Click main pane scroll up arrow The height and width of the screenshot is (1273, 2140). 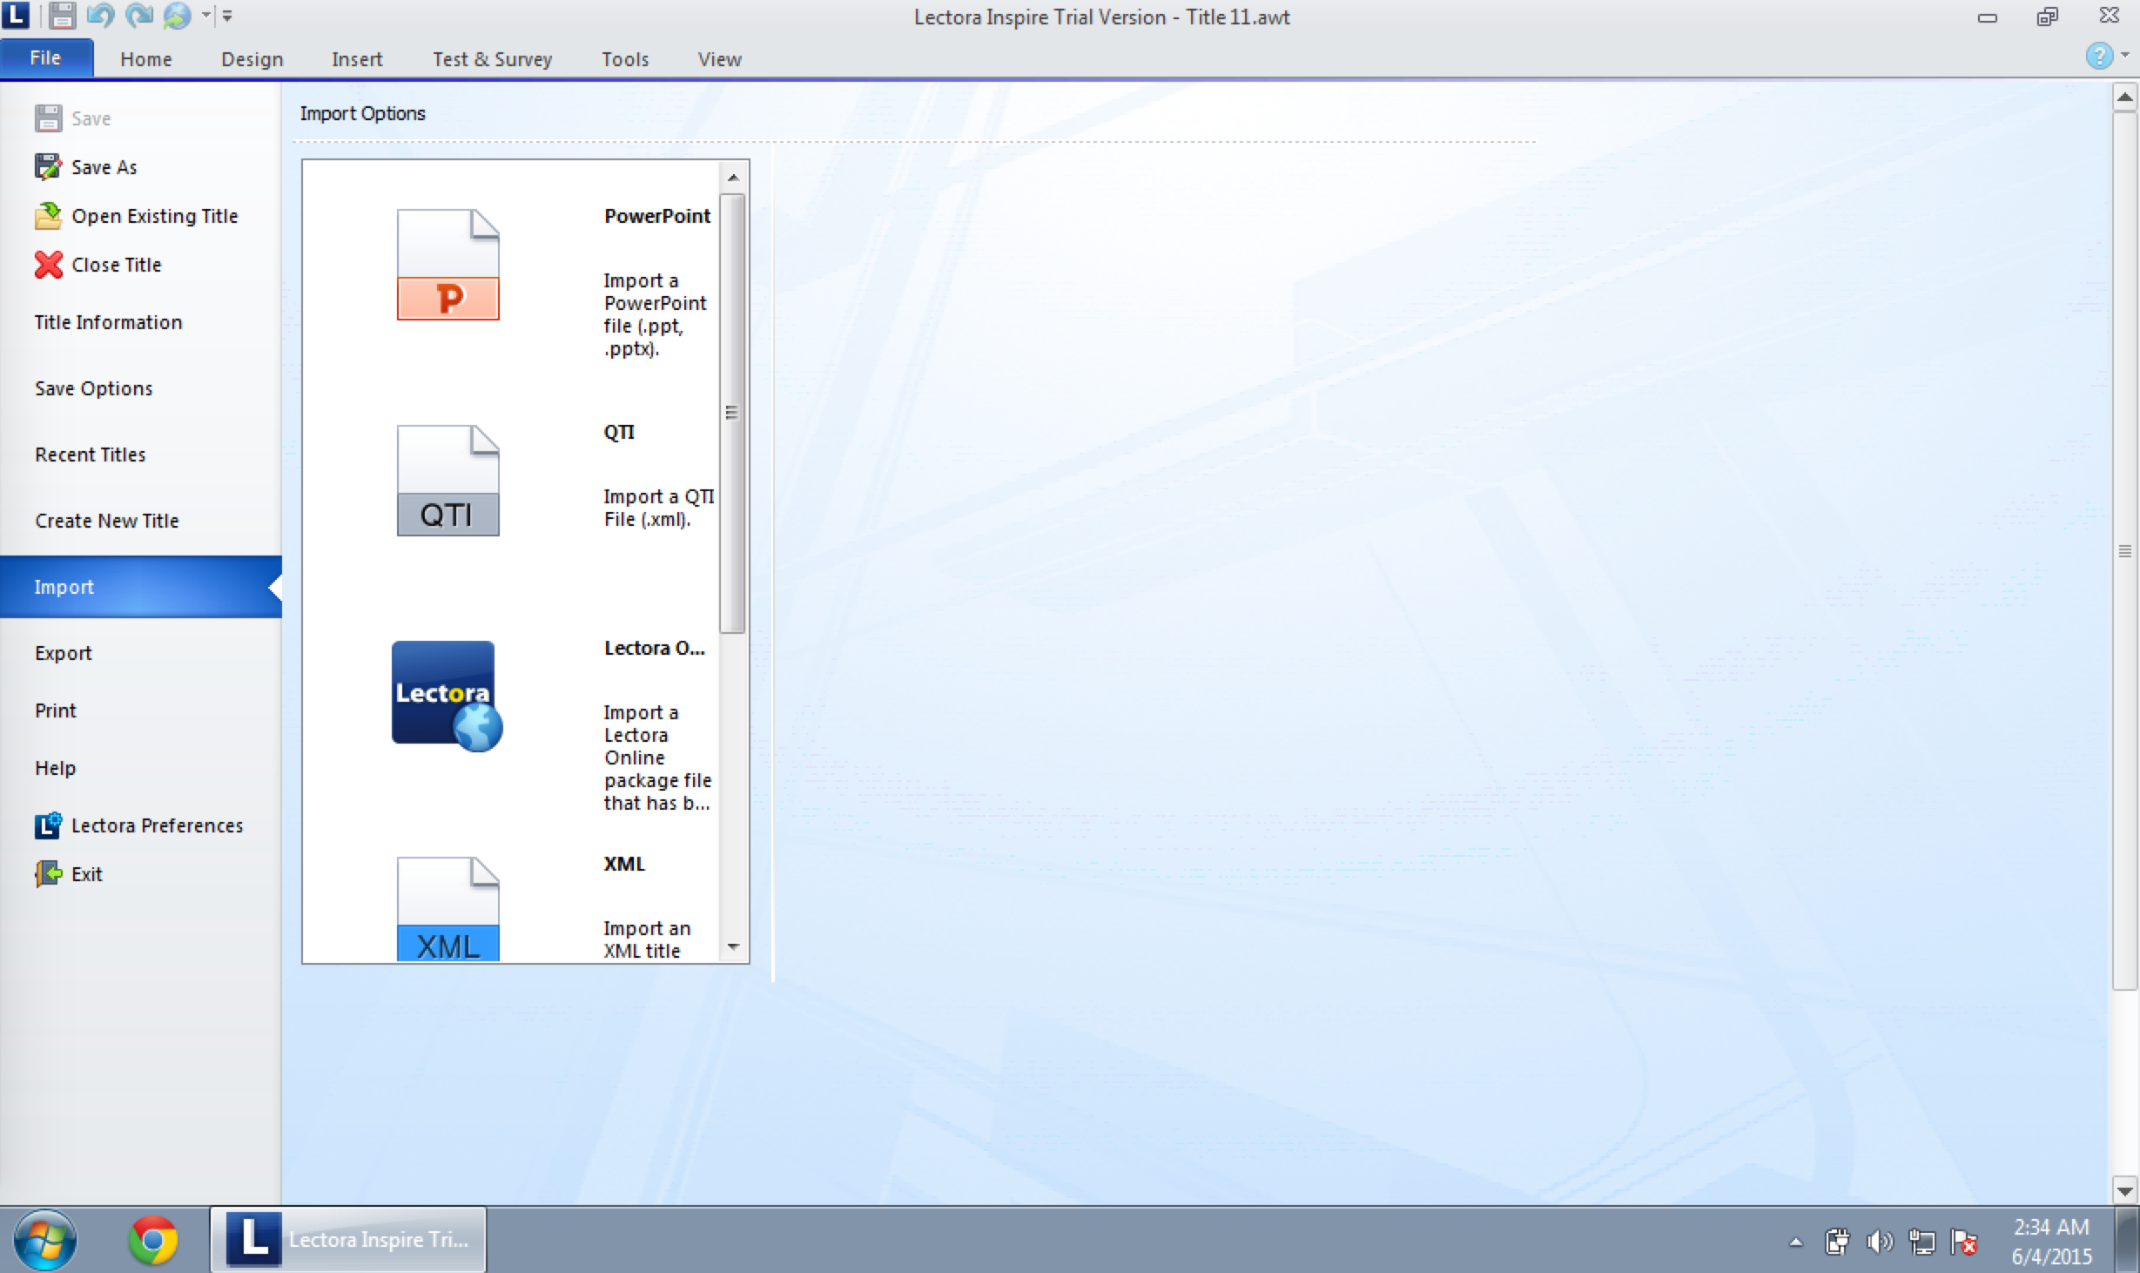[x=2124, y=97]
